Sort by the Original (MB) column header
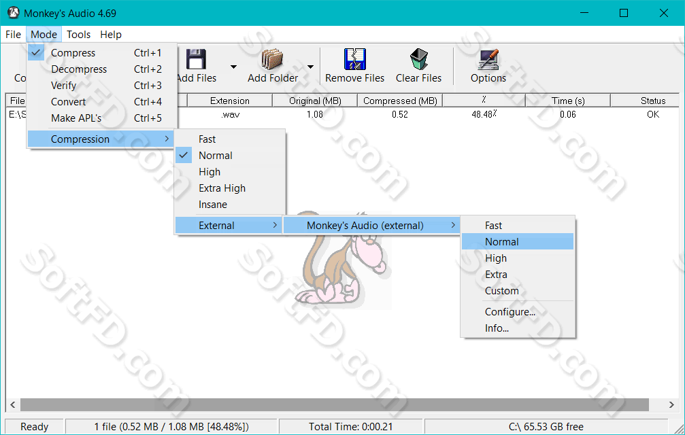This screenshot has height=435, width=685. click(315, 101)
